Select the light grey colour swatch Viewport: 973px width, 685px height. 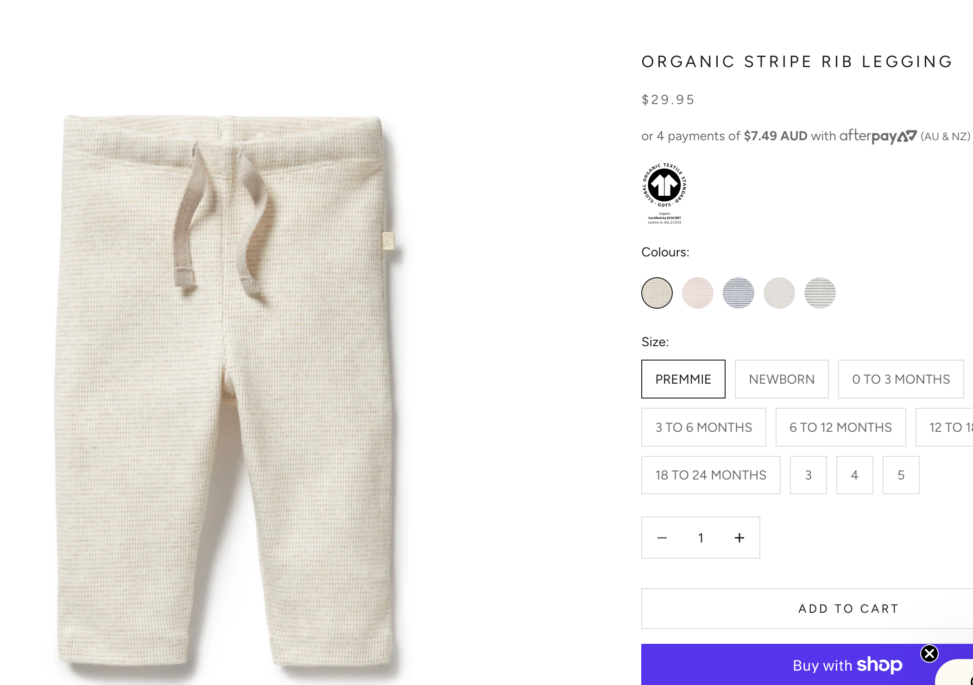779,293
